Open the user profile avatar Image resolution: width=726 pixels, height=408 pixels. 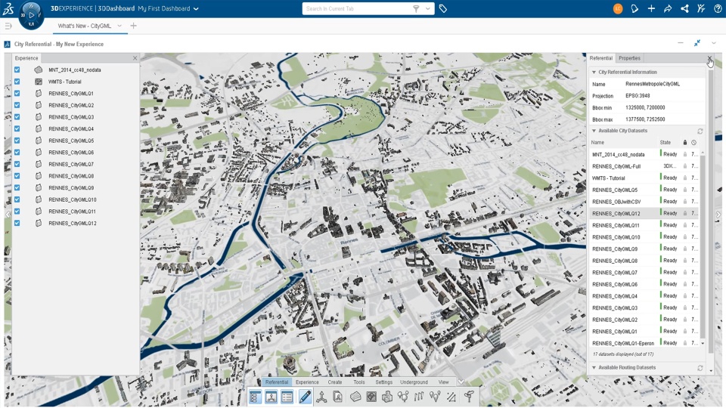618,8
